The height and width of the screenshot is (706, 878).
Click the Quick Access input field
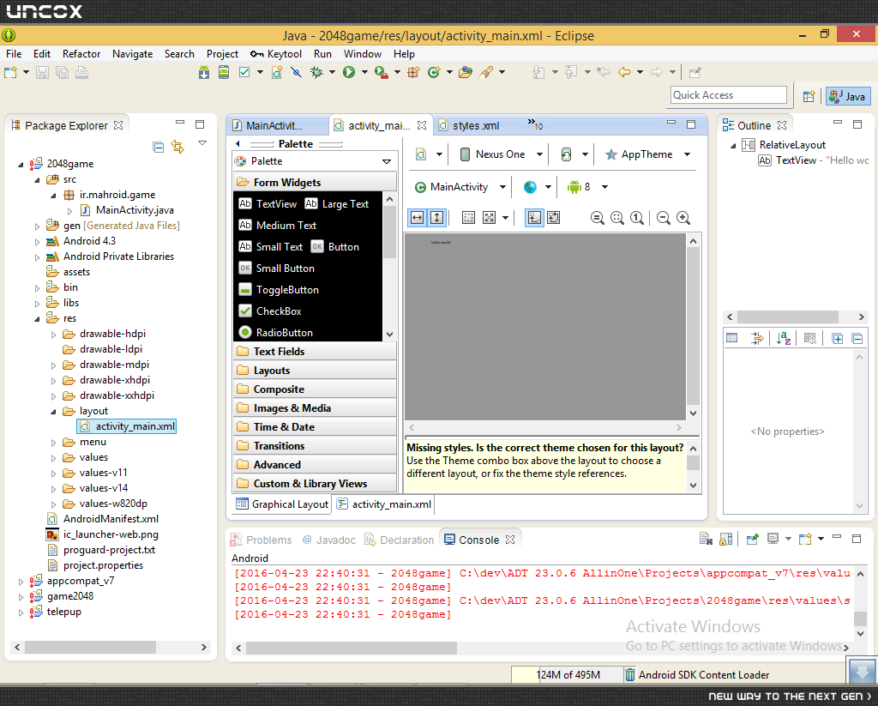click(x=728, y=95)
